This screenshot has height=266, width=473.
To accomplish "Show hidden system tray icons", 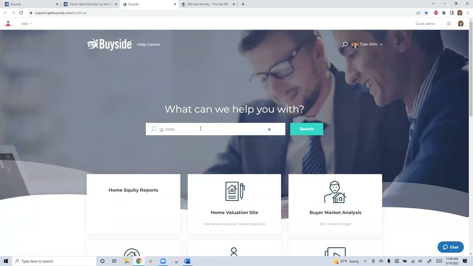I will click(x=365, y=261).
